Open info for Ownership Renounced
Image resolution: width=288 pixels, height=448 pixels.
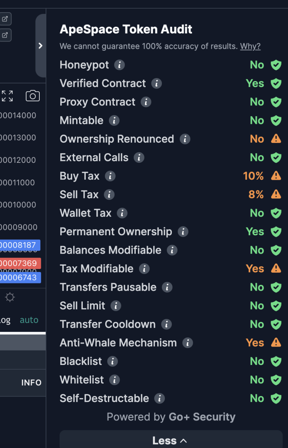coord(185,139)
